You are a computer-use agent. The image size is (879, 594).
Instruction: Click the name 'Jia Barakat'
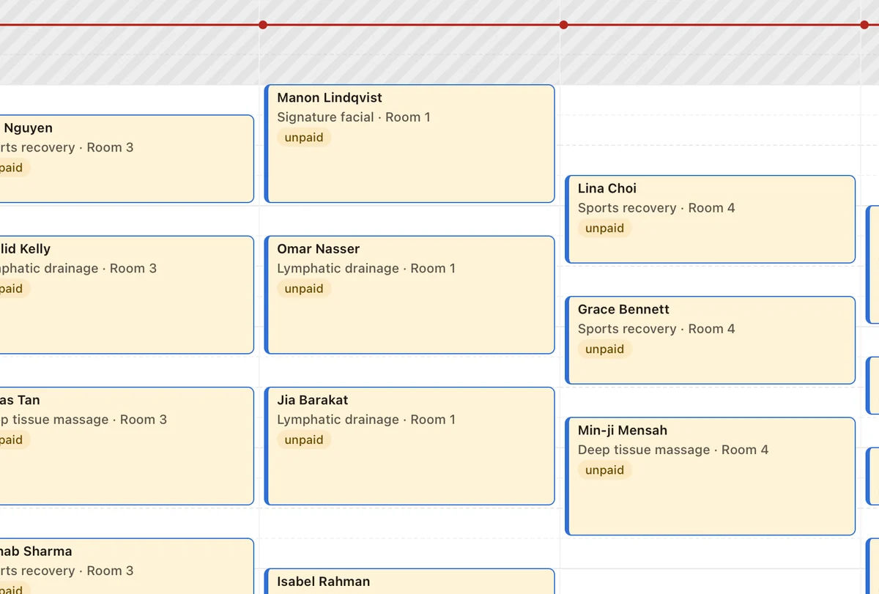[x=313, y=400]
